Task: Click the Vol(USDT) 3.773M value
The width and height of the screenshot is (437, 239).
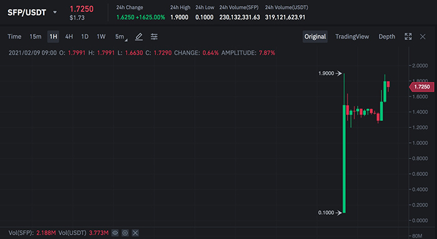Action: tap(99, 233)
